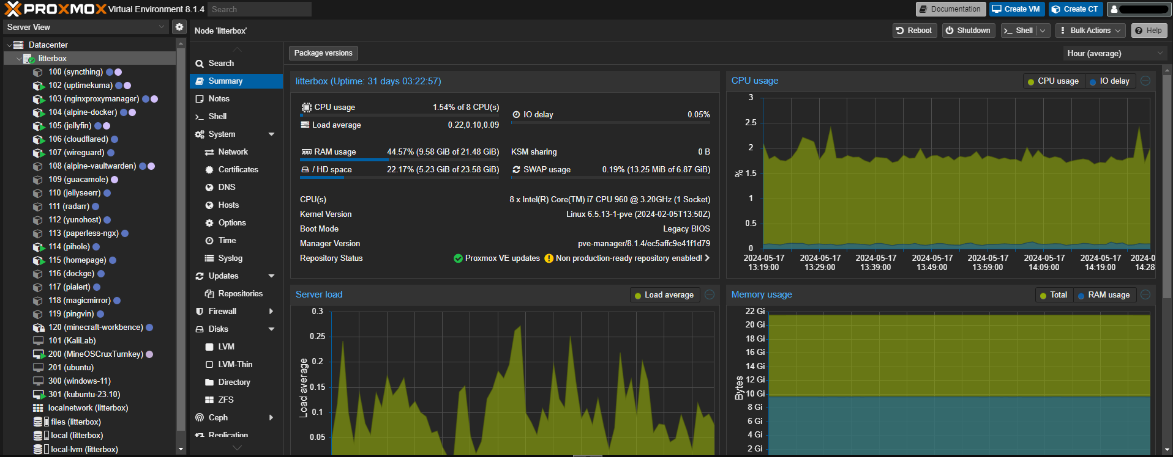Open the Syslog menu item
Screen dimensions: 1173x457
230,258
